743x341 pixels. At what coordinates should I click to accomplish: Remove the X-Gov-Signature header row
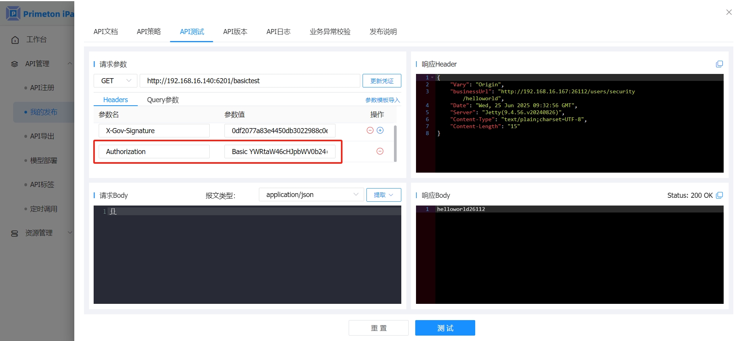point(370,130)
